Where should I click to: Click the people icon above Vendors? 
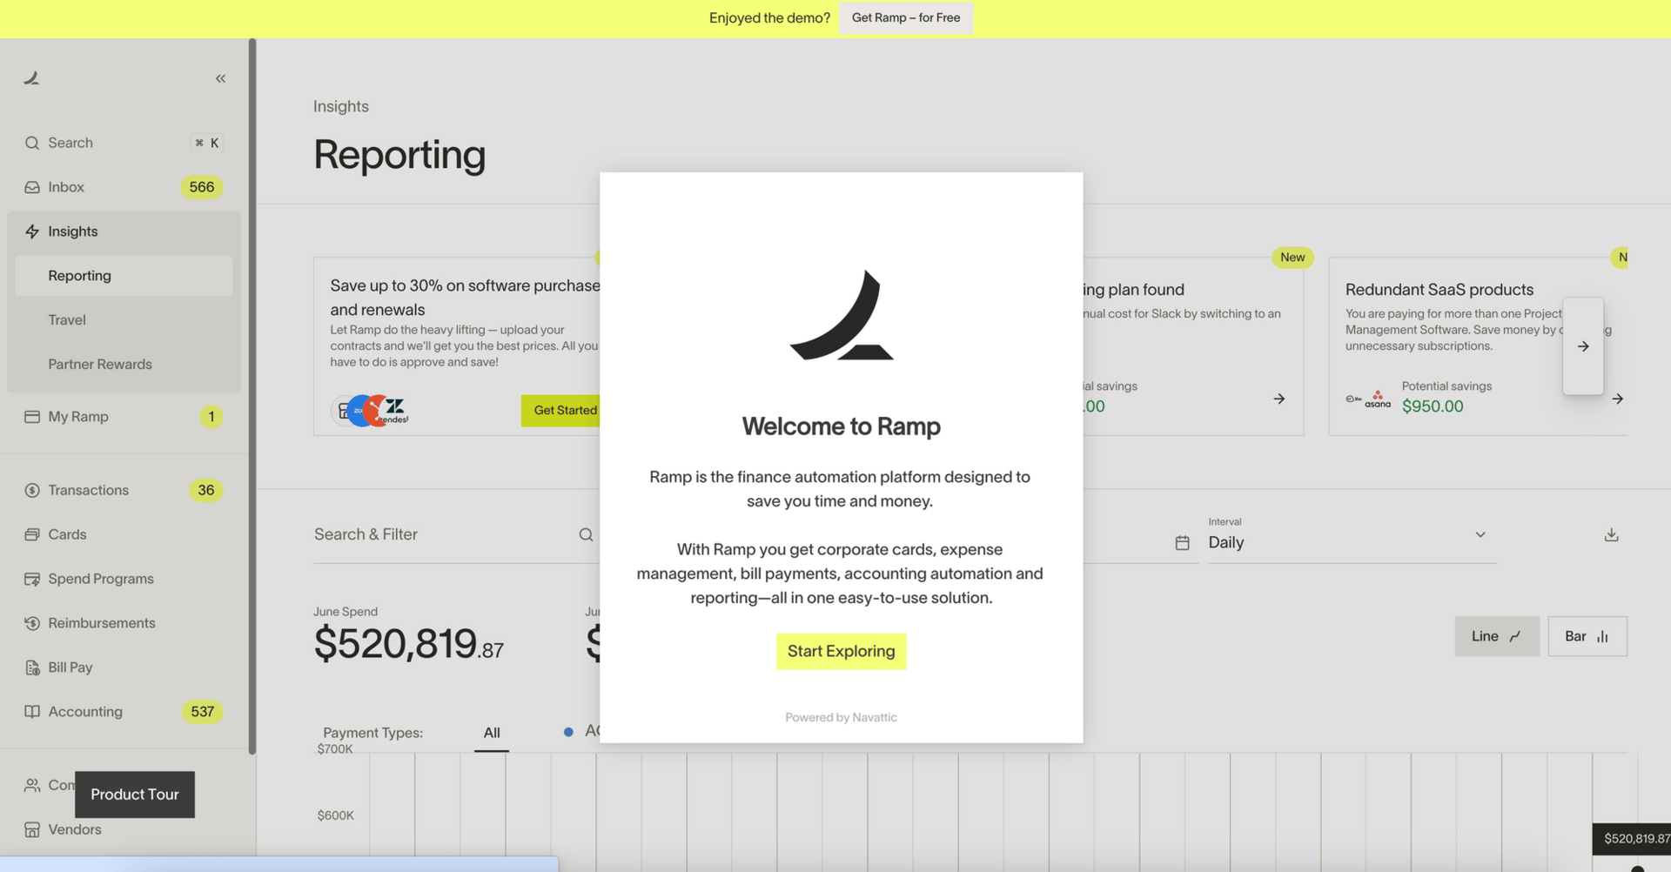[32, 785]
